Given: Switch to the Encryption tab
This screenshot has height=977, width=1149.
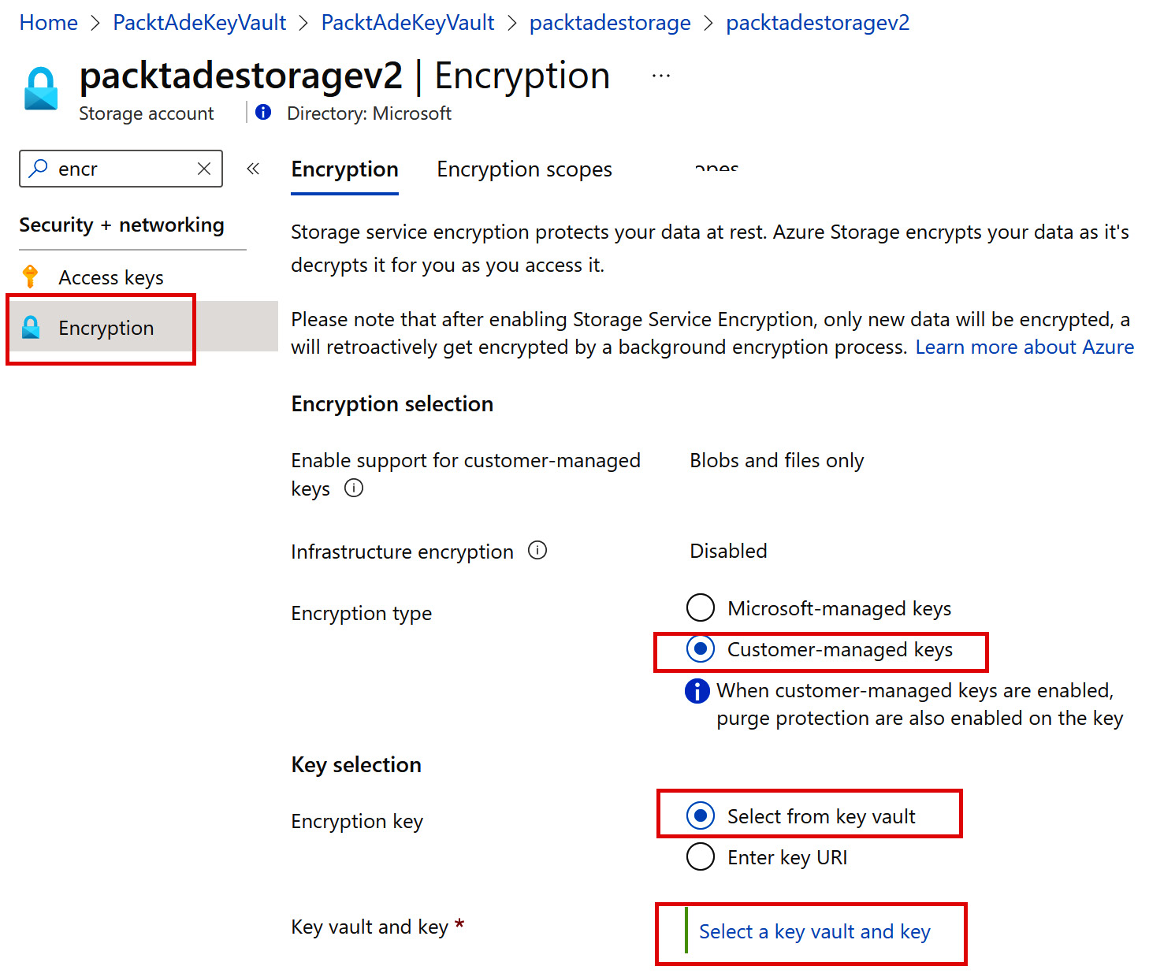Looking at the screenshot, I should [344, 169].
